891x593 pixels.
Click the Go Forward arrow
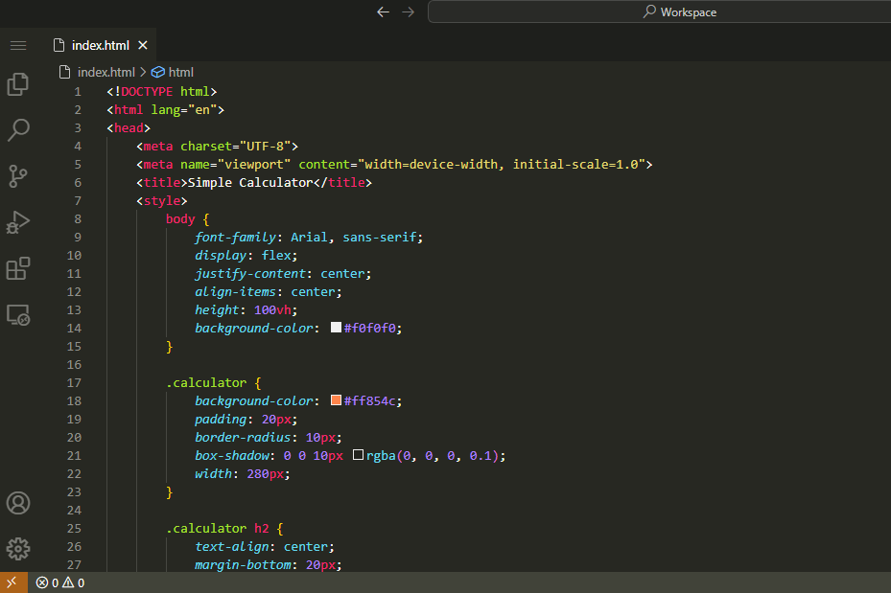pos(409,11)
